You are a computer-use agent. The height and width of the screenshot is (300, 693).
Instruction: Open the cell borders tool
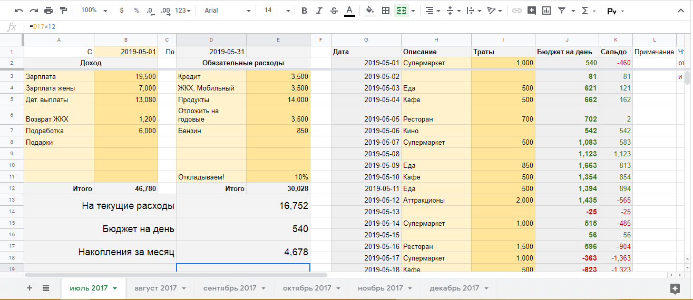tap(386, 11)
